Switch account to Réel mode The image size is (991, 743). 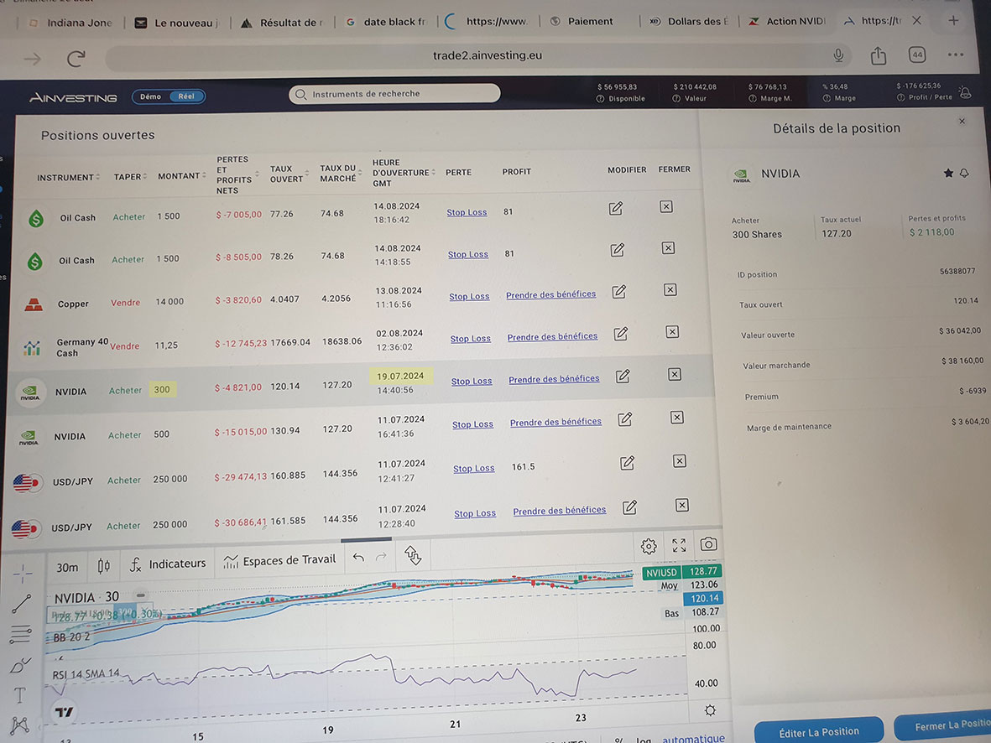click(x=186, y=96)
